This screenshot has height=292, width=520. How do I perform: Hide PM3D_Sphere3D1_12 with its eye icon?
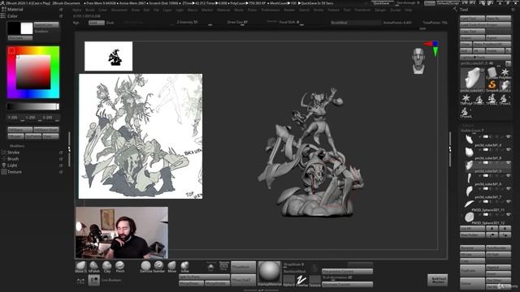[508, 214]
